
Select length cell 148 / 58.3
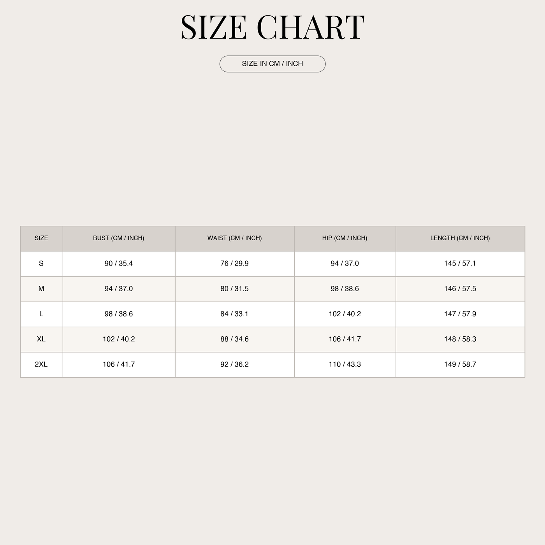(460, 339)
